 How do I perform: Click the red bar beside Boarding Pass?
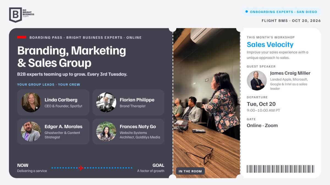coord(22,37)
